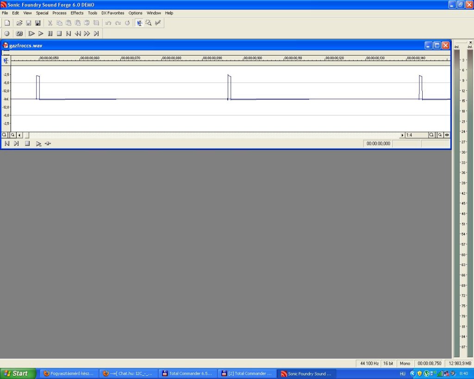Click the Copy icon in toolbar
474x379 pixels.
pos(59,23)
